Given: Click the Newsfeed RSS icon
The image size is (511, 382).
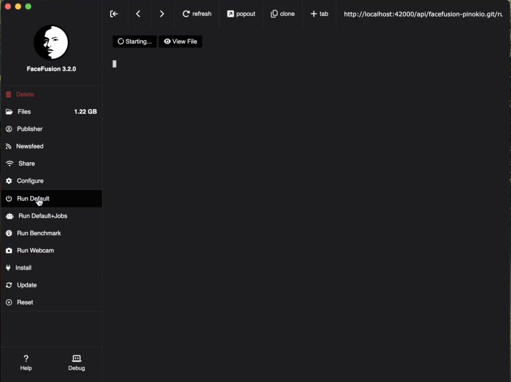Looking at the screenshot, I should tap(8, 147).
